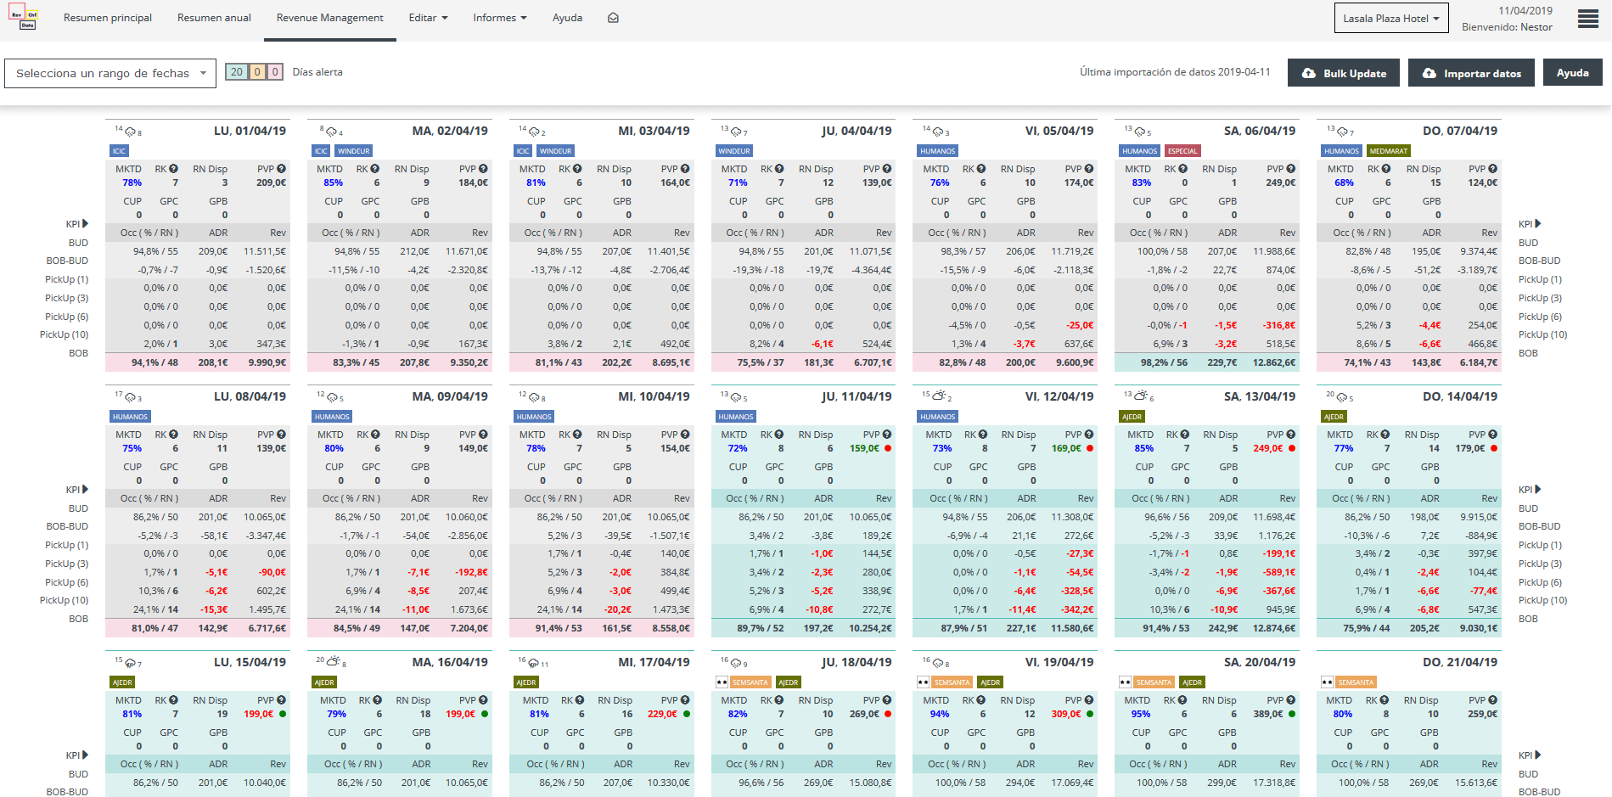Click the ESPECIAL event tag on SA 06/04/19

(x=1182, y=151)
